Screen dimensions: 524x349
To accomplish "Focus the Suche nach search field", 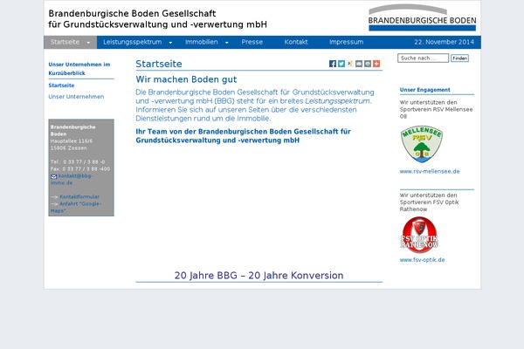I will (x=423, y=58).
